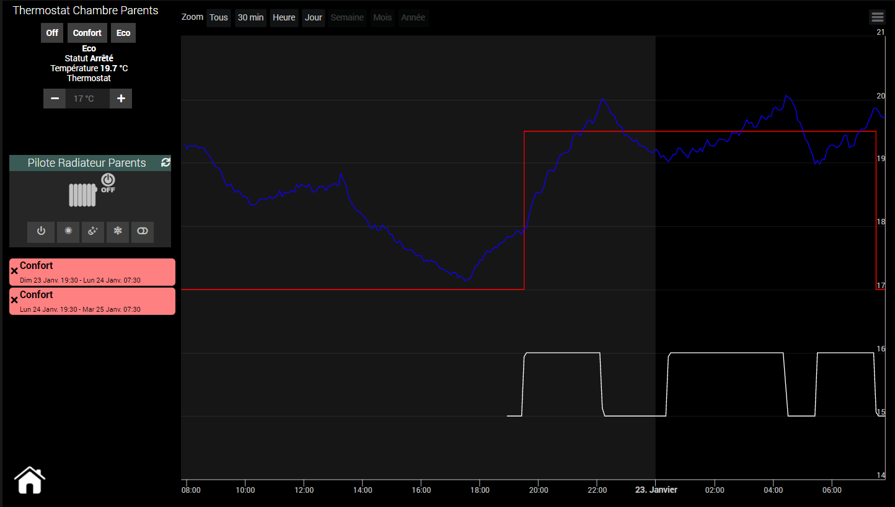Screen dimensions: 895x507
Task: Click the 14 value on the y-axis
Action: coord(881,475)
